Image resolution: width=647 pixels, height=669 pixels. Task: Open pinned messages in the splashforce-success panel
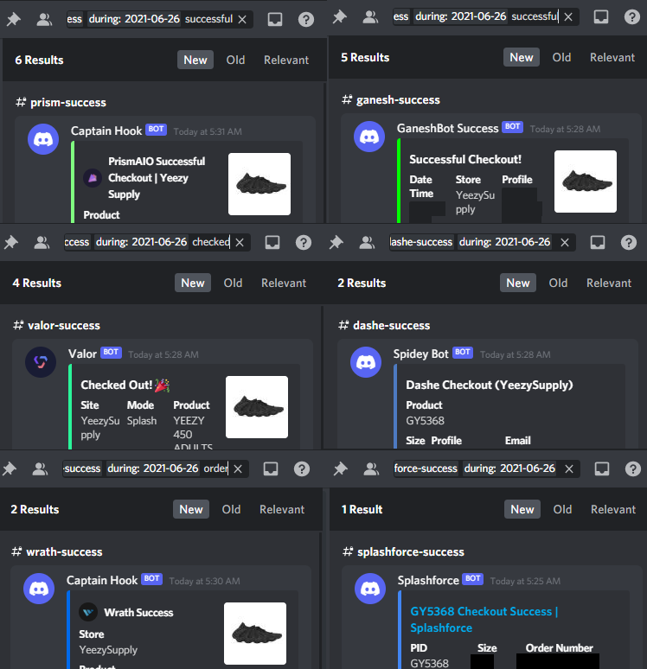point(341,468)
